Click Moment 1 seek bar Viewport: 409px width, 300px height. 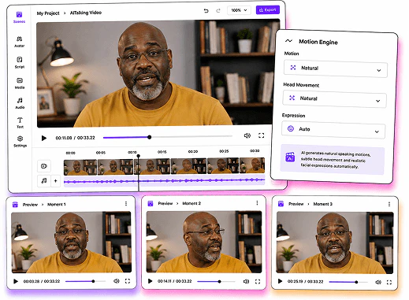point(85,281)
